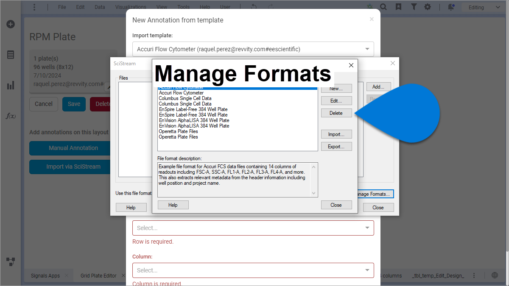Screen dimensions: 509x286
Task: Open the Data menu
Action: [x=100, y=7]
